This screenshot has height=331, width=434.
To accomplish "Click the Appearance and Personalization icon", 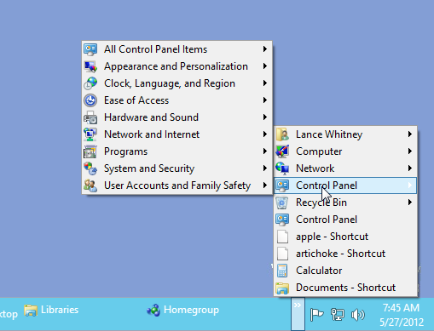I will 90,66.
